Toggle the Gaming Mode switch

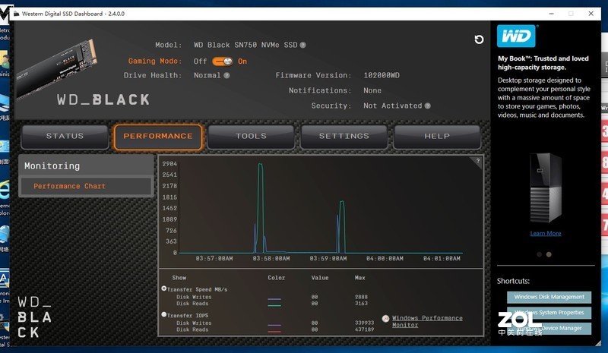[222, 61]
